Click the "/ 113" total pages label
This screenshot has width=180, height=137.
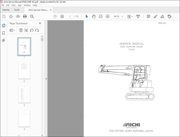tap(76, 17)
